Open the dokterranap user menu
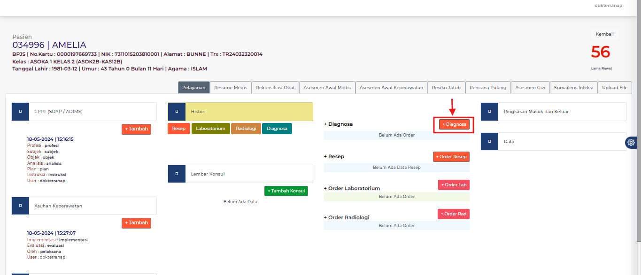Viewport: 641px width, 275px height. point(608,6)
